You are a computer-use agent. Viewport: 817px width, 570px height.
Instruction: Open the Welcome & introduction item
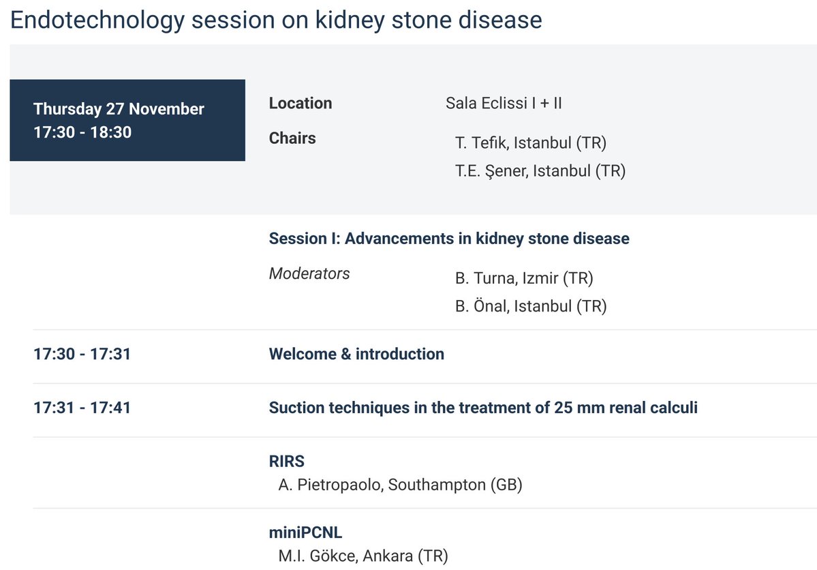[x=356, y=355]
